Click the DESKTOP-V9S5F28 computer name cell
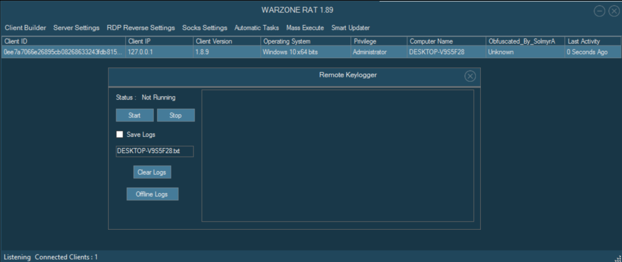Image resolution: width=622 pixels, height=262 pixels. click(446, 52)
